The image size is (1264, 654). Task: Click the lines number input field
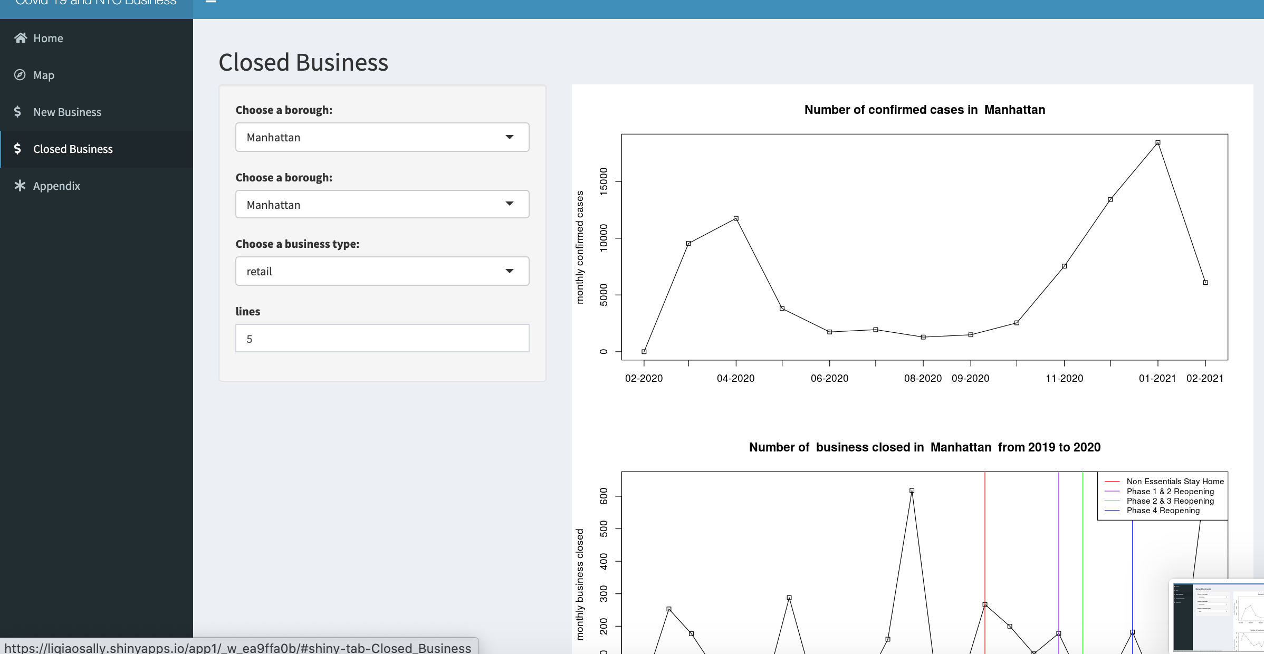click(382, 339)
